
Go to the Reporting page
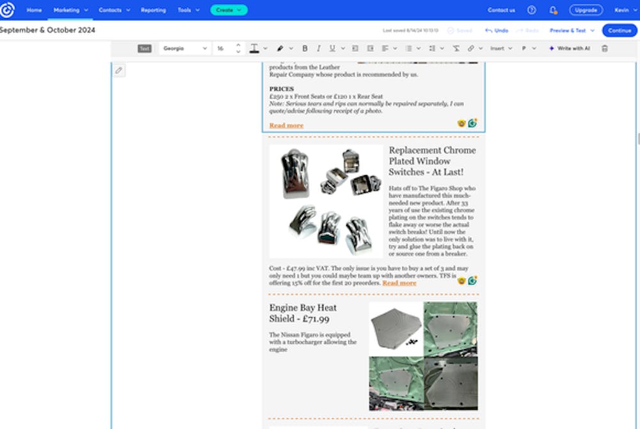[x=153, y=10]
